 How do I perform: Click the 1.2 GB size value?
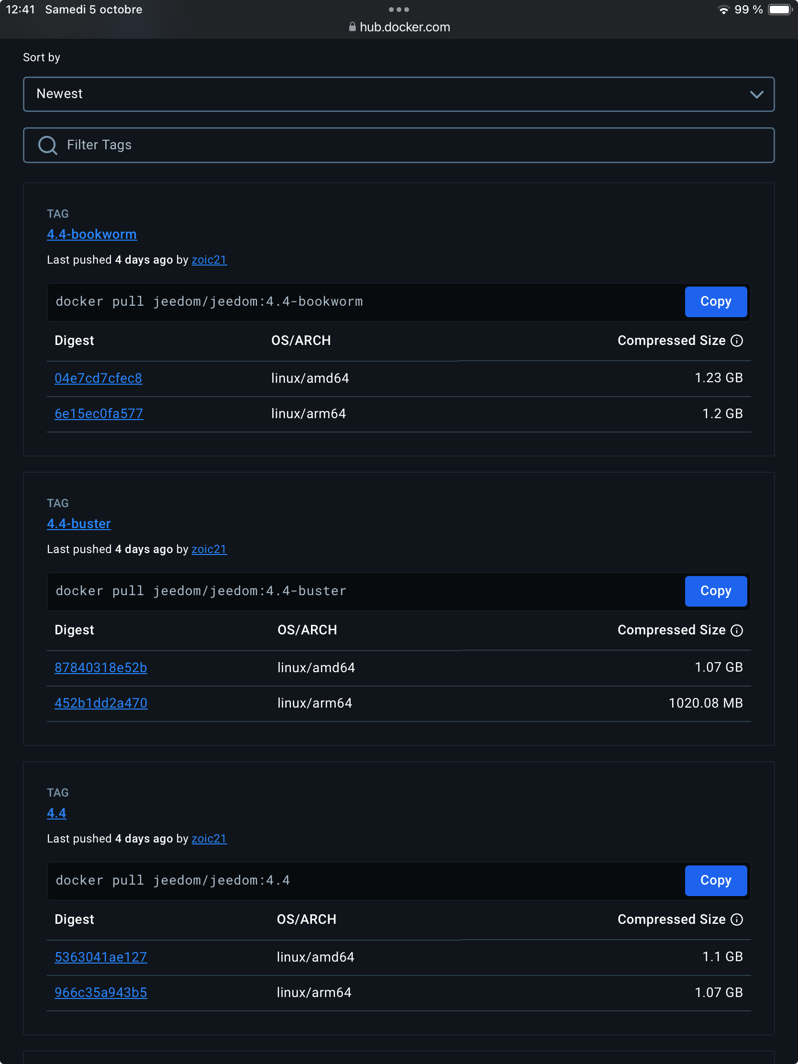click(722, 414)
